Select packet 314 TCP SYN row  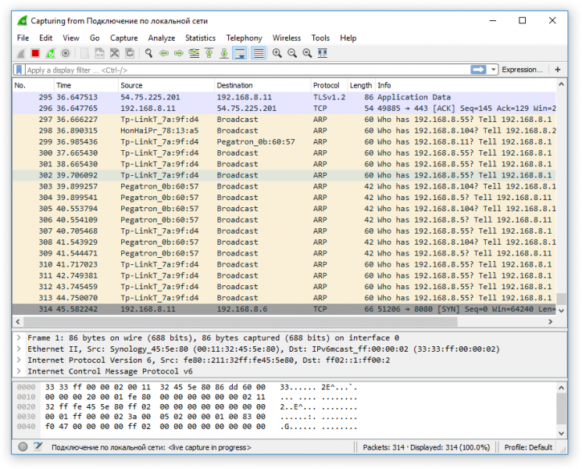284,309
